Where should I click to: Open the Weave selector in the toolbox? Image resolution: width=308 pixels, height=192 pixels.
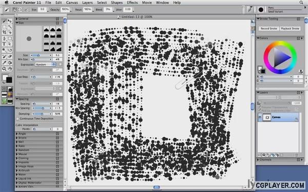tap(10, 95)
